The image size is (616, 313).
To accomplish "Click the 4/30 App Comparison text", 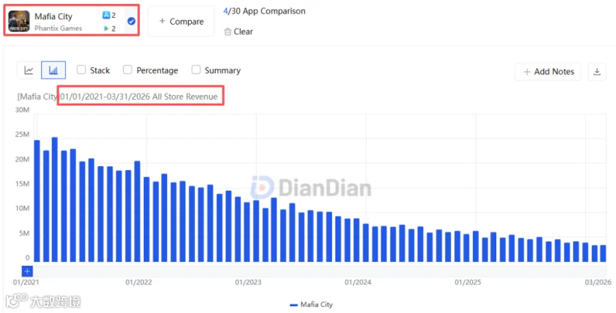I will tap(264, 11).
